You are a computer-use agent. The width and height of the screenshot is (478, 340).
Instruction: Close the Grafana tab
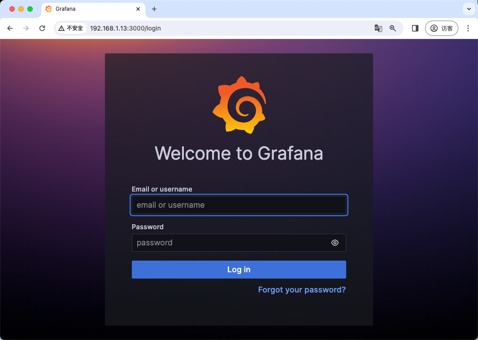[138, 9]
